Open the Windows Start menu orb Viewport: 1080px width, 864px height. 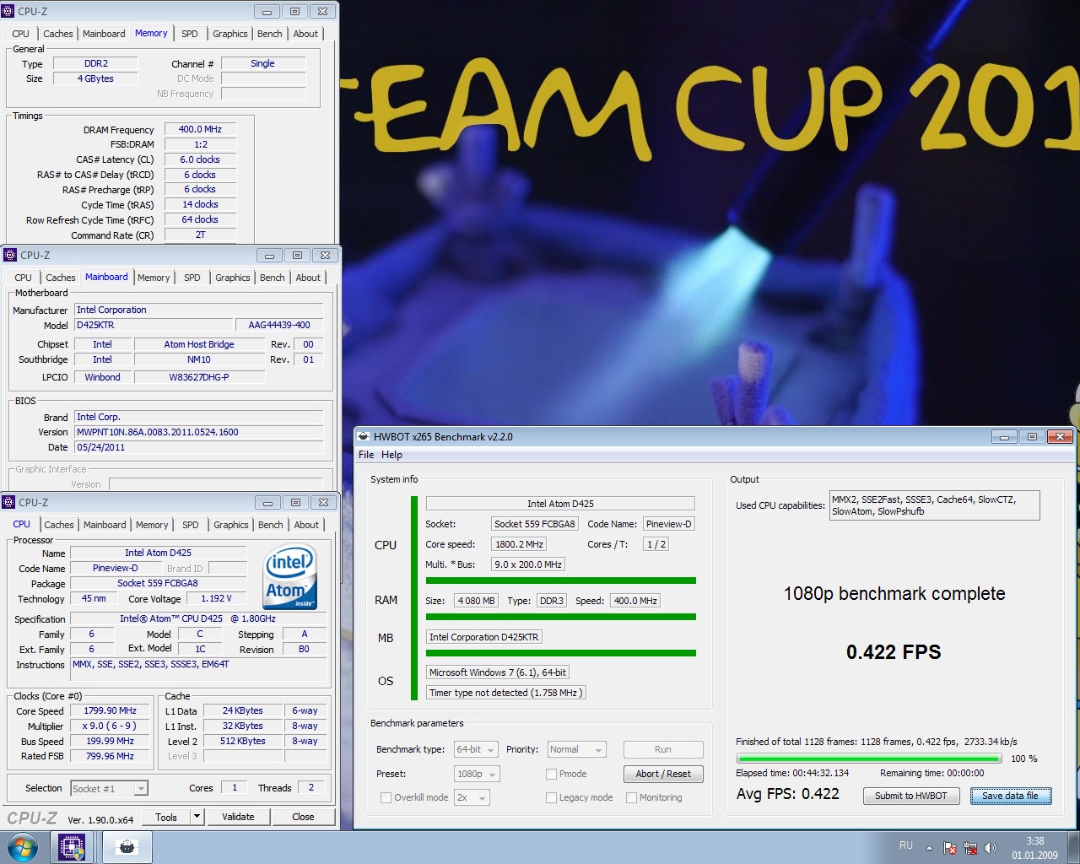click(23, 847)
